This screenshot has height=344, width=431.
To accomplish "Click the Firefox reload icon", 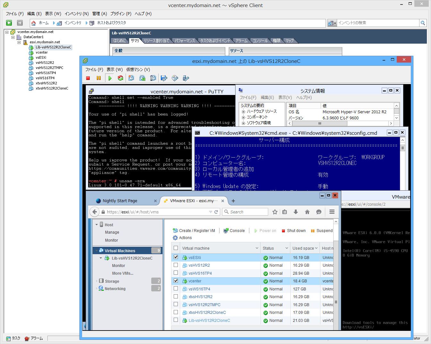I will coord(216,212).
